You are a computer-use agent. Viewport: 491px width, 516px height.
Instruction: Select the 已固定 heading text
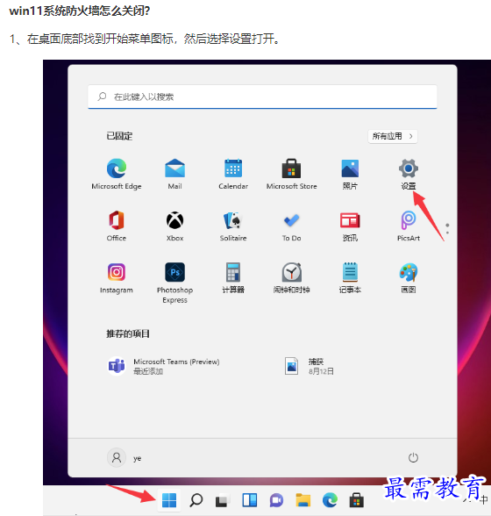point(119,136)
